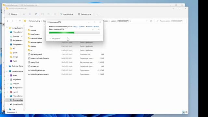Minimize the copy progress dialog
This screenshot has width=208, height=117.
tap(89, 22)
